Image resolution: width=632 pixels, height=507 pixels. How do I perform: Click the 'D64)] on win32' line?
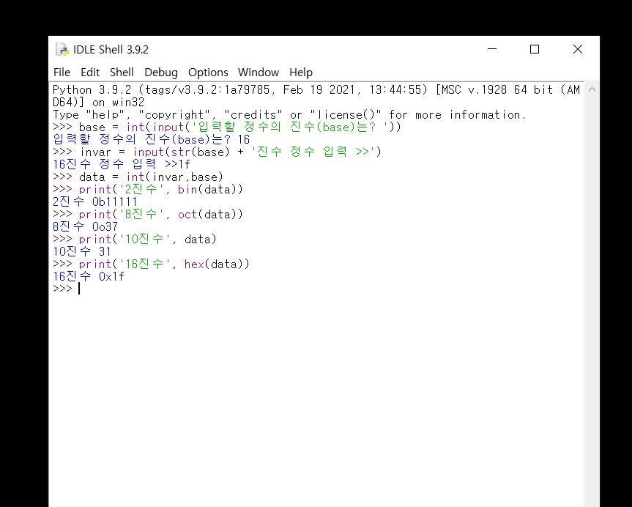click(x=98, y=102)
